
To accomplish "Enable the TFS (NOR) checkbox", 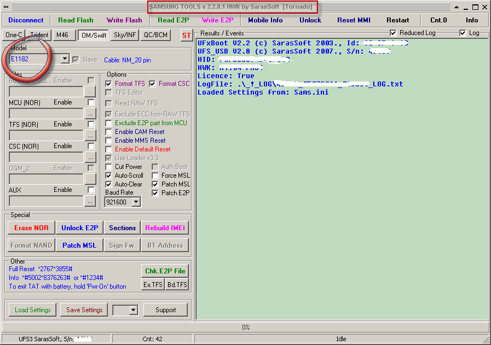I will (91, 124).
